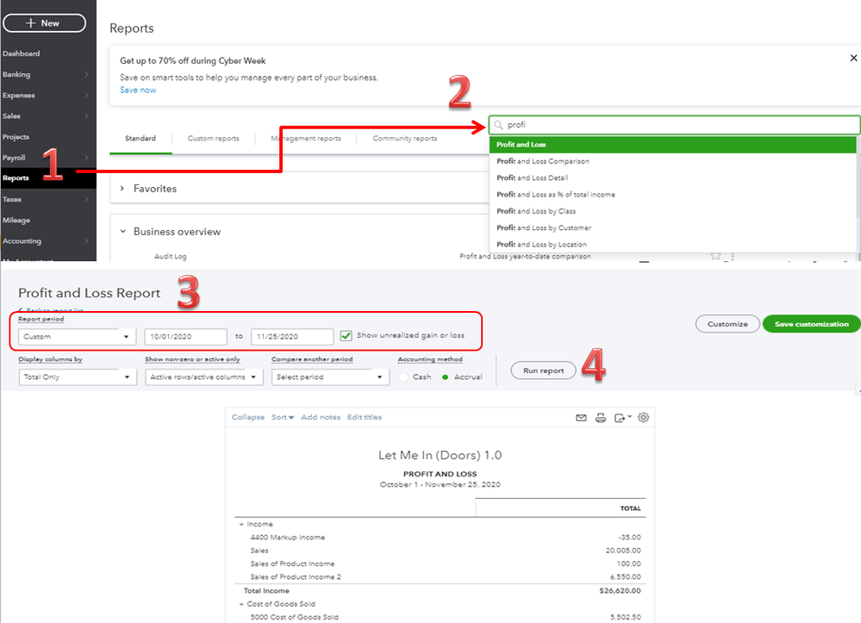This screenshot has height=623, width=861.
Task: Expand the Favorites section
Action: [122, 188]
